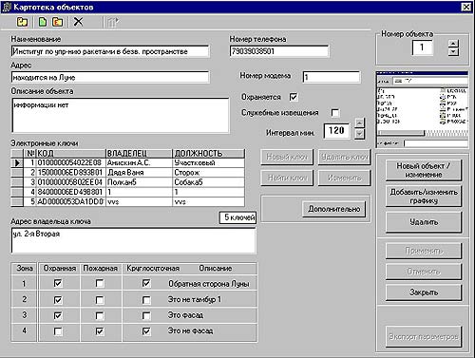
Task: Click the orange edit document toolbar icon
Action: click(58, 22)
